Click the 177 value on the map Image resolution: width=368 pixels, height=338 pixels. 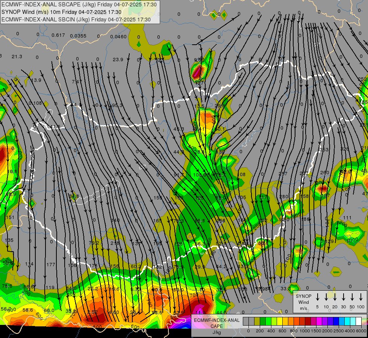(x=51, y=265)
